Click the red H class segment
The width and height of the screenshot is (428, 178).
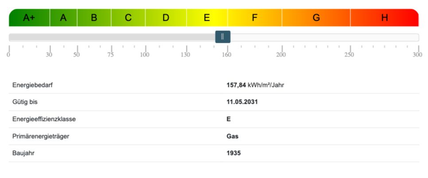(x=385, y=18)
